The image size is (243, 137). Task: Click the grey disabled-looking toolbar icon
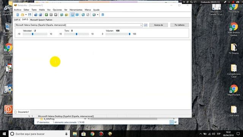coord(88,15)
